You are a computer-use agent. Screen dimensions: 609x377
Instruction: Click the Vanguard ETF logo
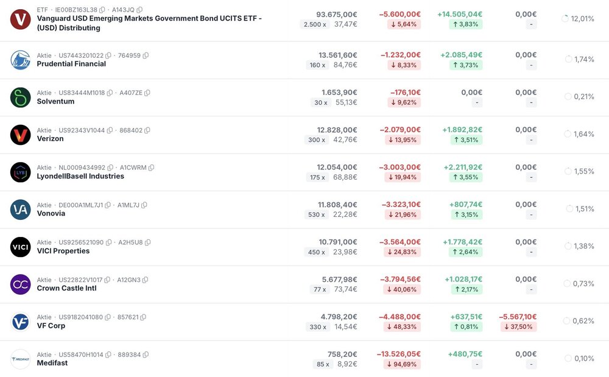[20, 19]
